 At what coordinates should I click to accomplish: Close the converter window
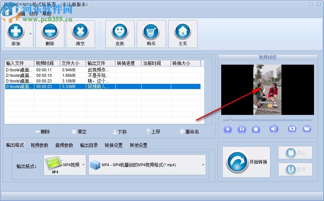319,4
